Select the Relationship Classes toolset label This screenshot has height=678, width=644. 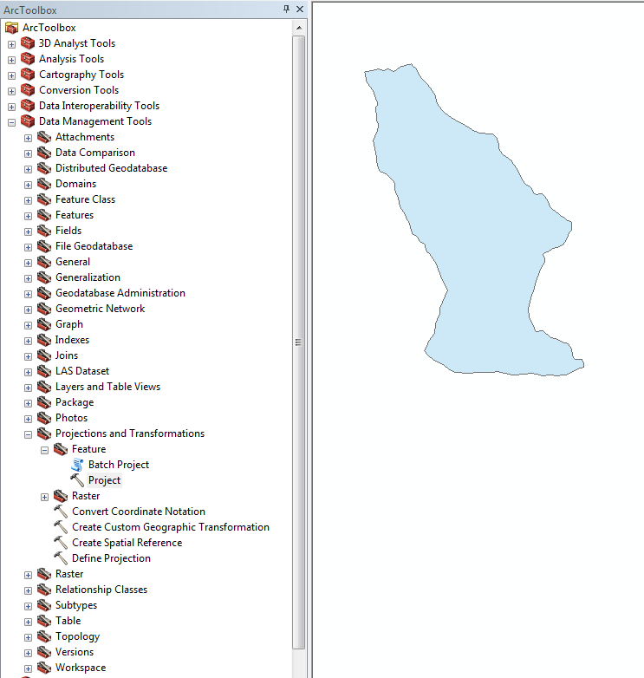101,590
